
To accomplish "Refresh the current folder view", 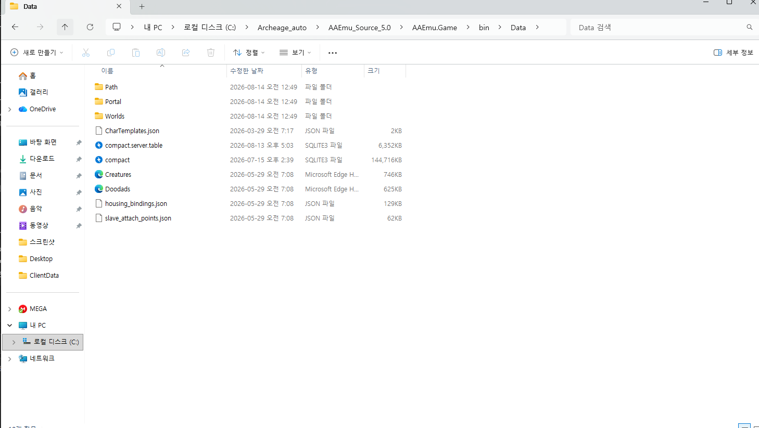I will pos(90,27).
